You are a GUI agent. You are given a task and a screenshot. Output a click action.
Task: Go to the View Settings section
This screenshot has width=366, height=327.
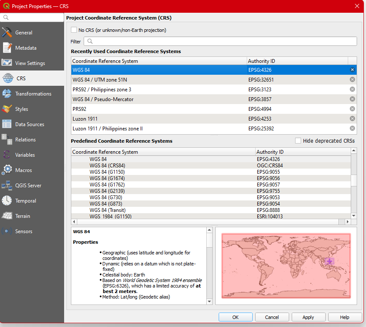[x=30, y=63]
